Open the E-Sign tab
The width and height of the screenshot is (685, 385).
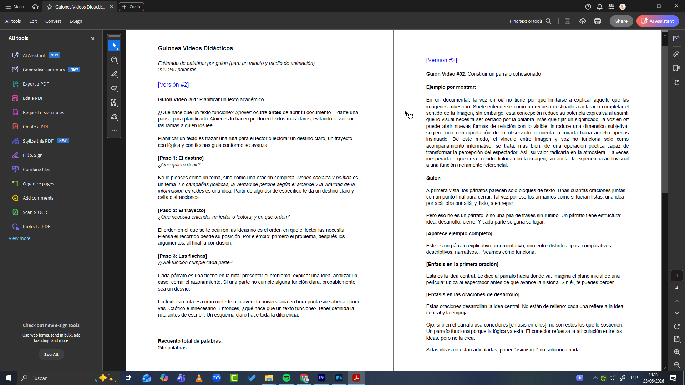pyautogui.click(x=76, y=21)
